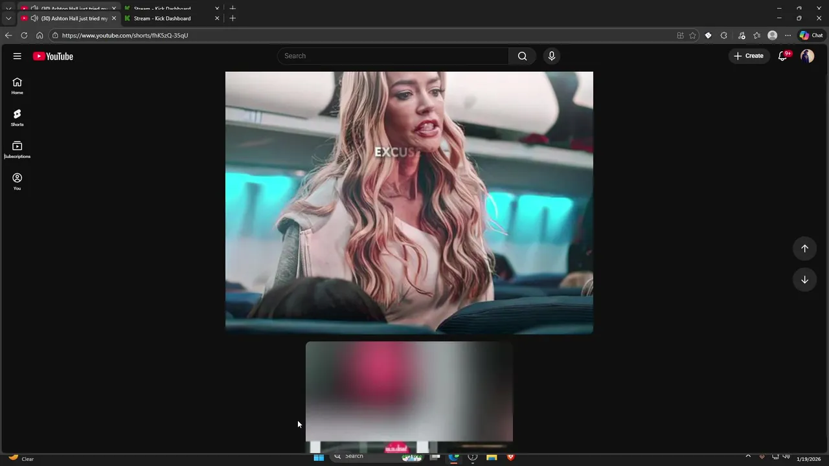Open the Copilot Chat button
The width and height of the screenshot is (829, 466).
pos(812,36)
